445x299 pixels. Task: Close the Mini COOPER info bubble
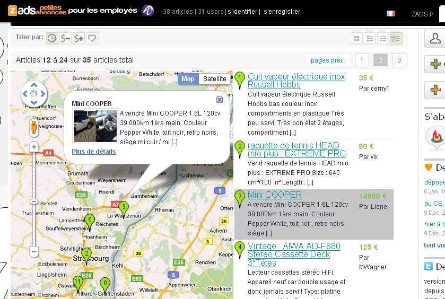[x=220, y=100]
